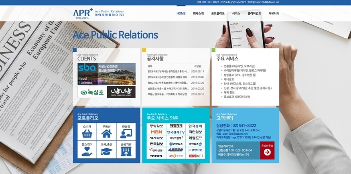351x174 pixels.
Task: Open the 포트폴리오 navigation menu
Action: click(218, 13)
